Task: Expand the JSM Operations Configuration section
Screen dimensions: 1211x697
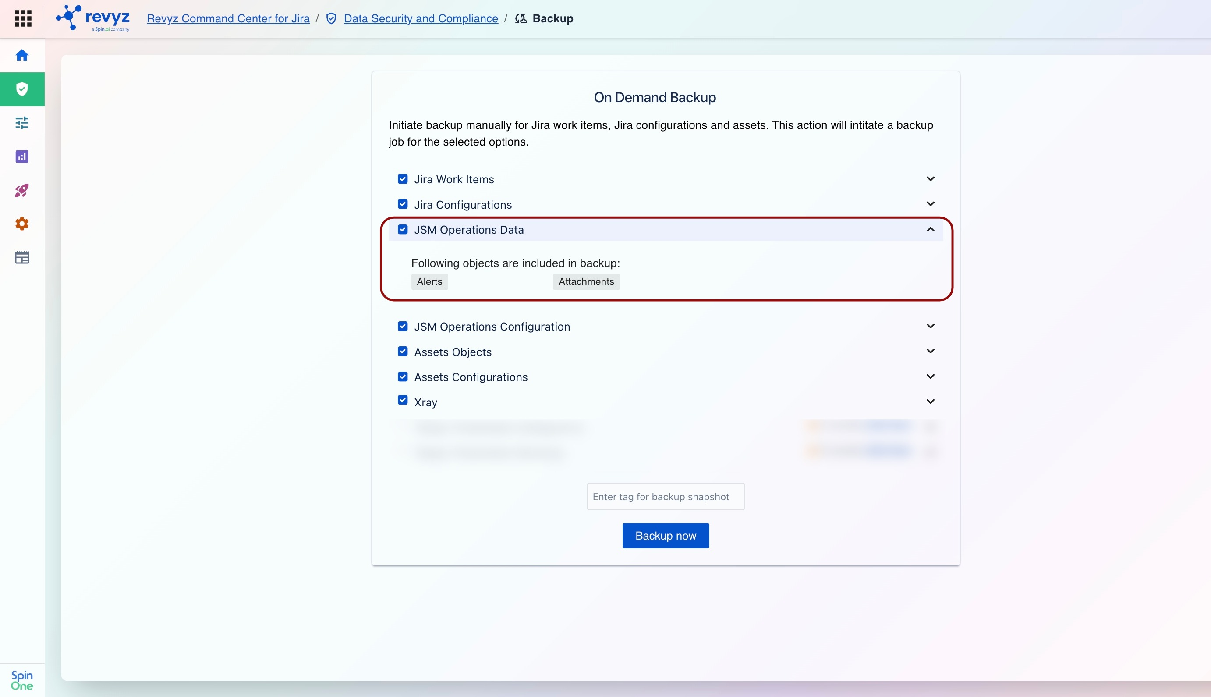Action: pyautogui.click(x=931, y=327)
